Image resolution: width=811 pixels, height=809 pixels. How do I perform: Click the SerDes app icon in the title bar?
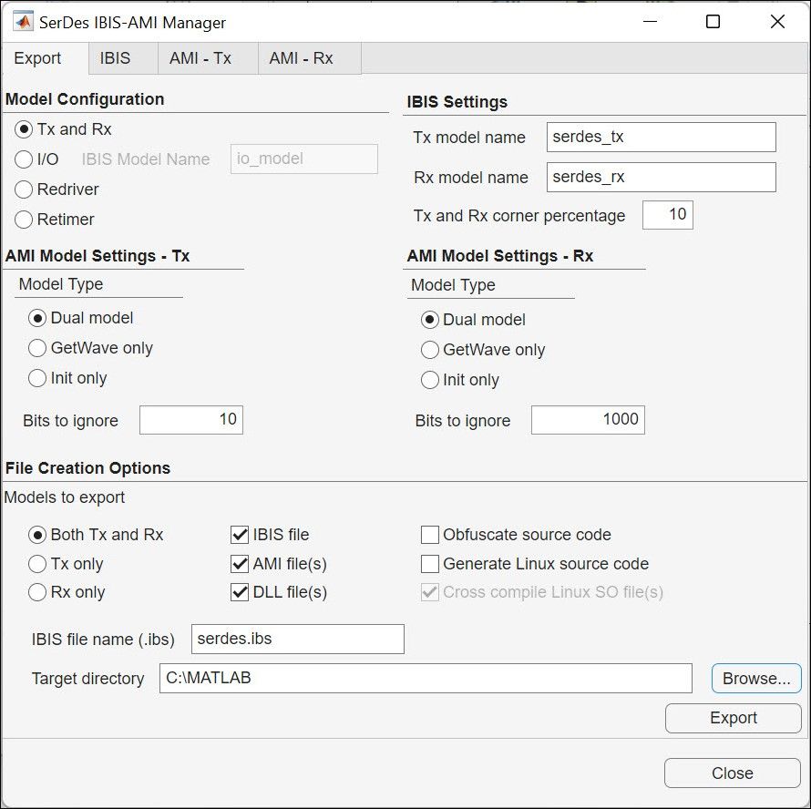[x=25, y=21]
